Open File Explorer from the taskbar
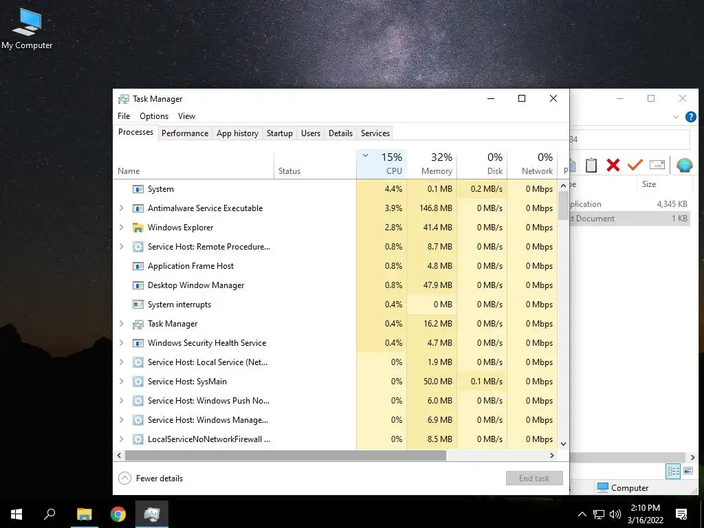This screenshot has width=704, height=528. 84,514
